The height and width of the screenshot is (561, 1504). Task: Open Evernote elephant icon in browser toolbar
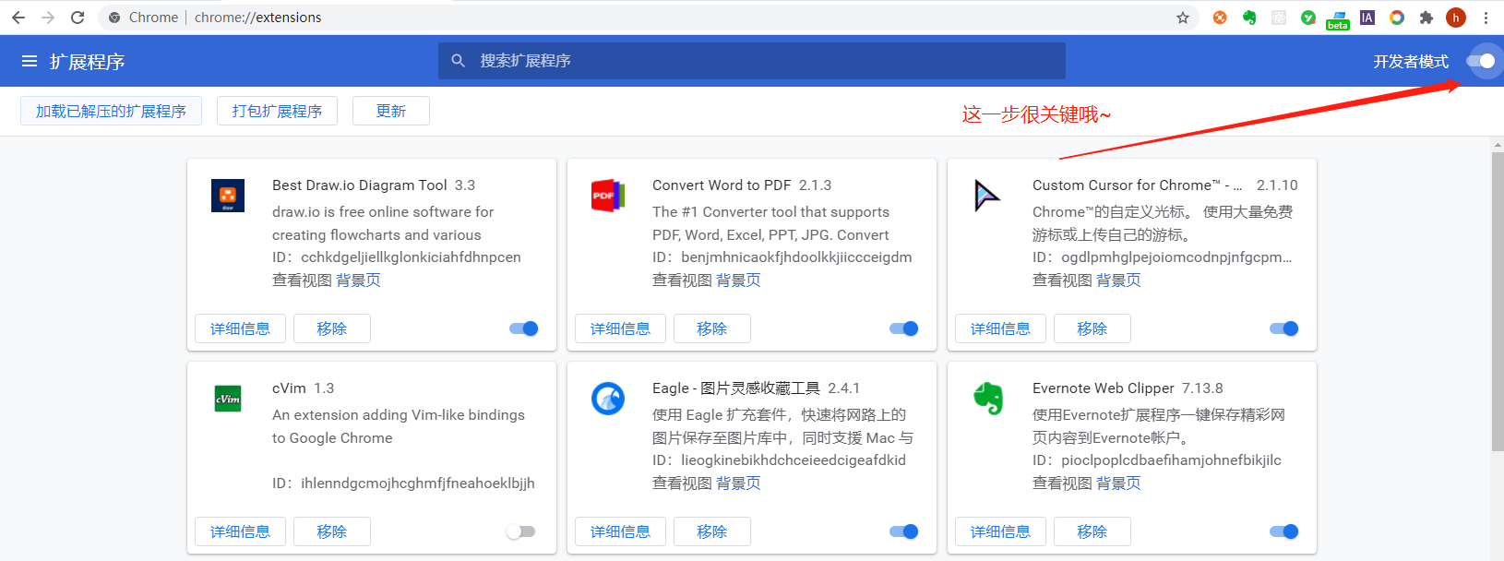point(1249,18)
